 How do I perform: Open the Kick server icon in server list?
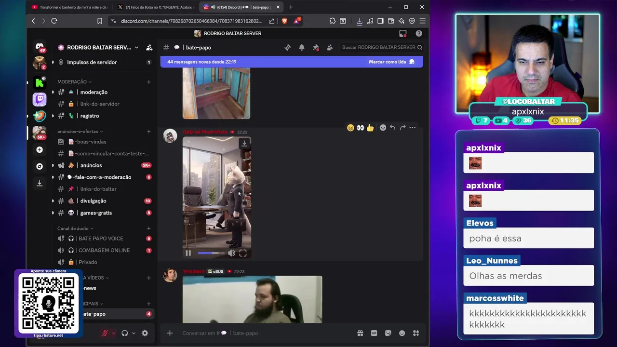coord(40,82)
